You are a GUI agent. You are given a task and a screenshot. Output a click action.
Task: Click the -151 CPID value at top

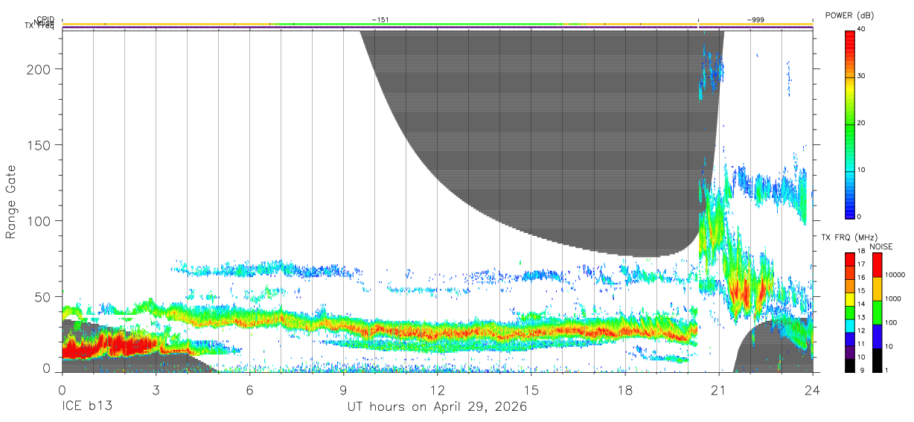click(x=380, y=20)
